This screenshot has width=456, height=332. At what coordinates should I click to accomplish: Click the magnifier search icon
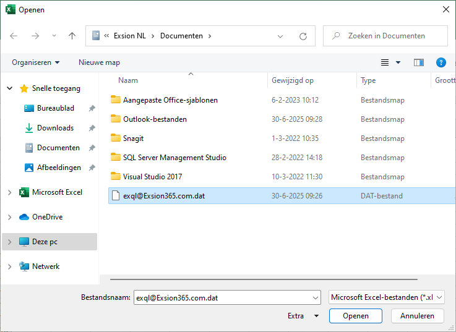[336, 36]
